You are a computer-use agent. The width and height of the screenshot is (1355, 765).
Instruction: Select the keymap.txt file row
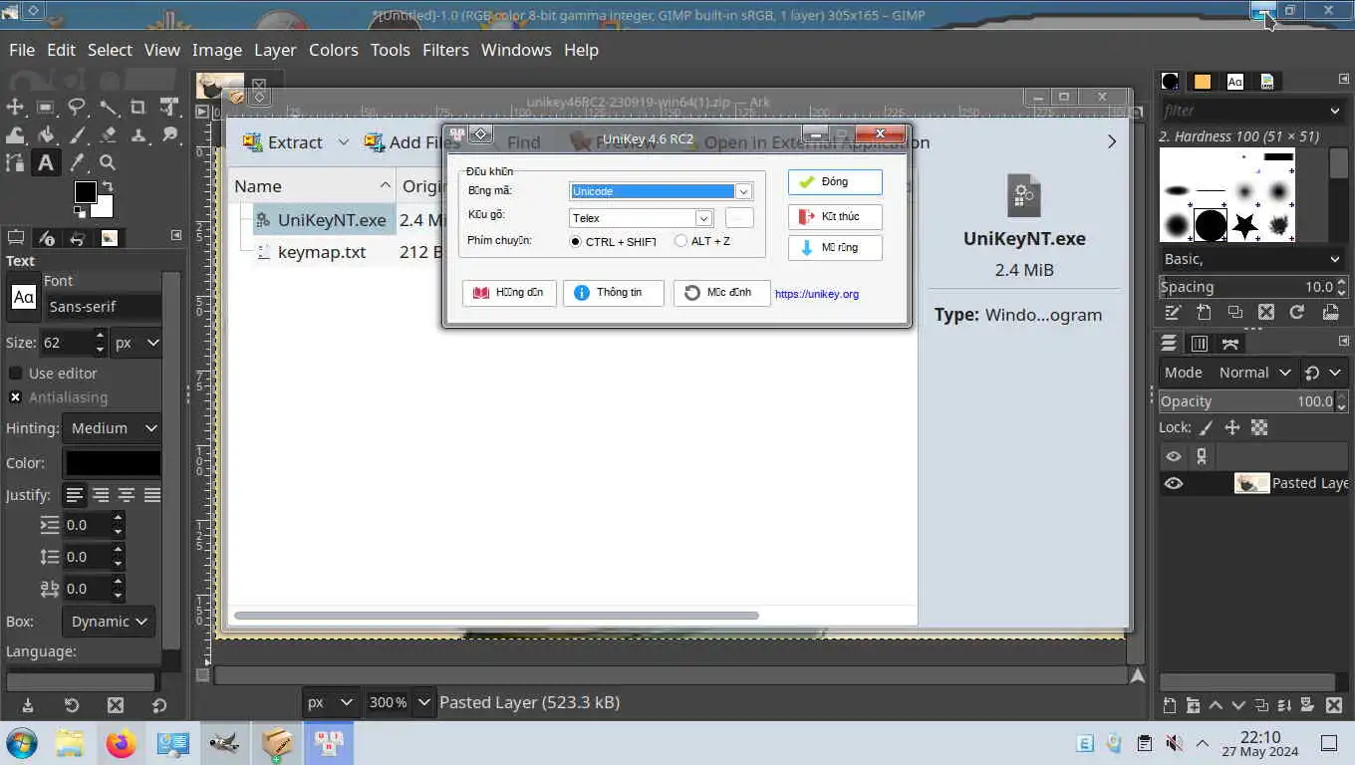320,252
